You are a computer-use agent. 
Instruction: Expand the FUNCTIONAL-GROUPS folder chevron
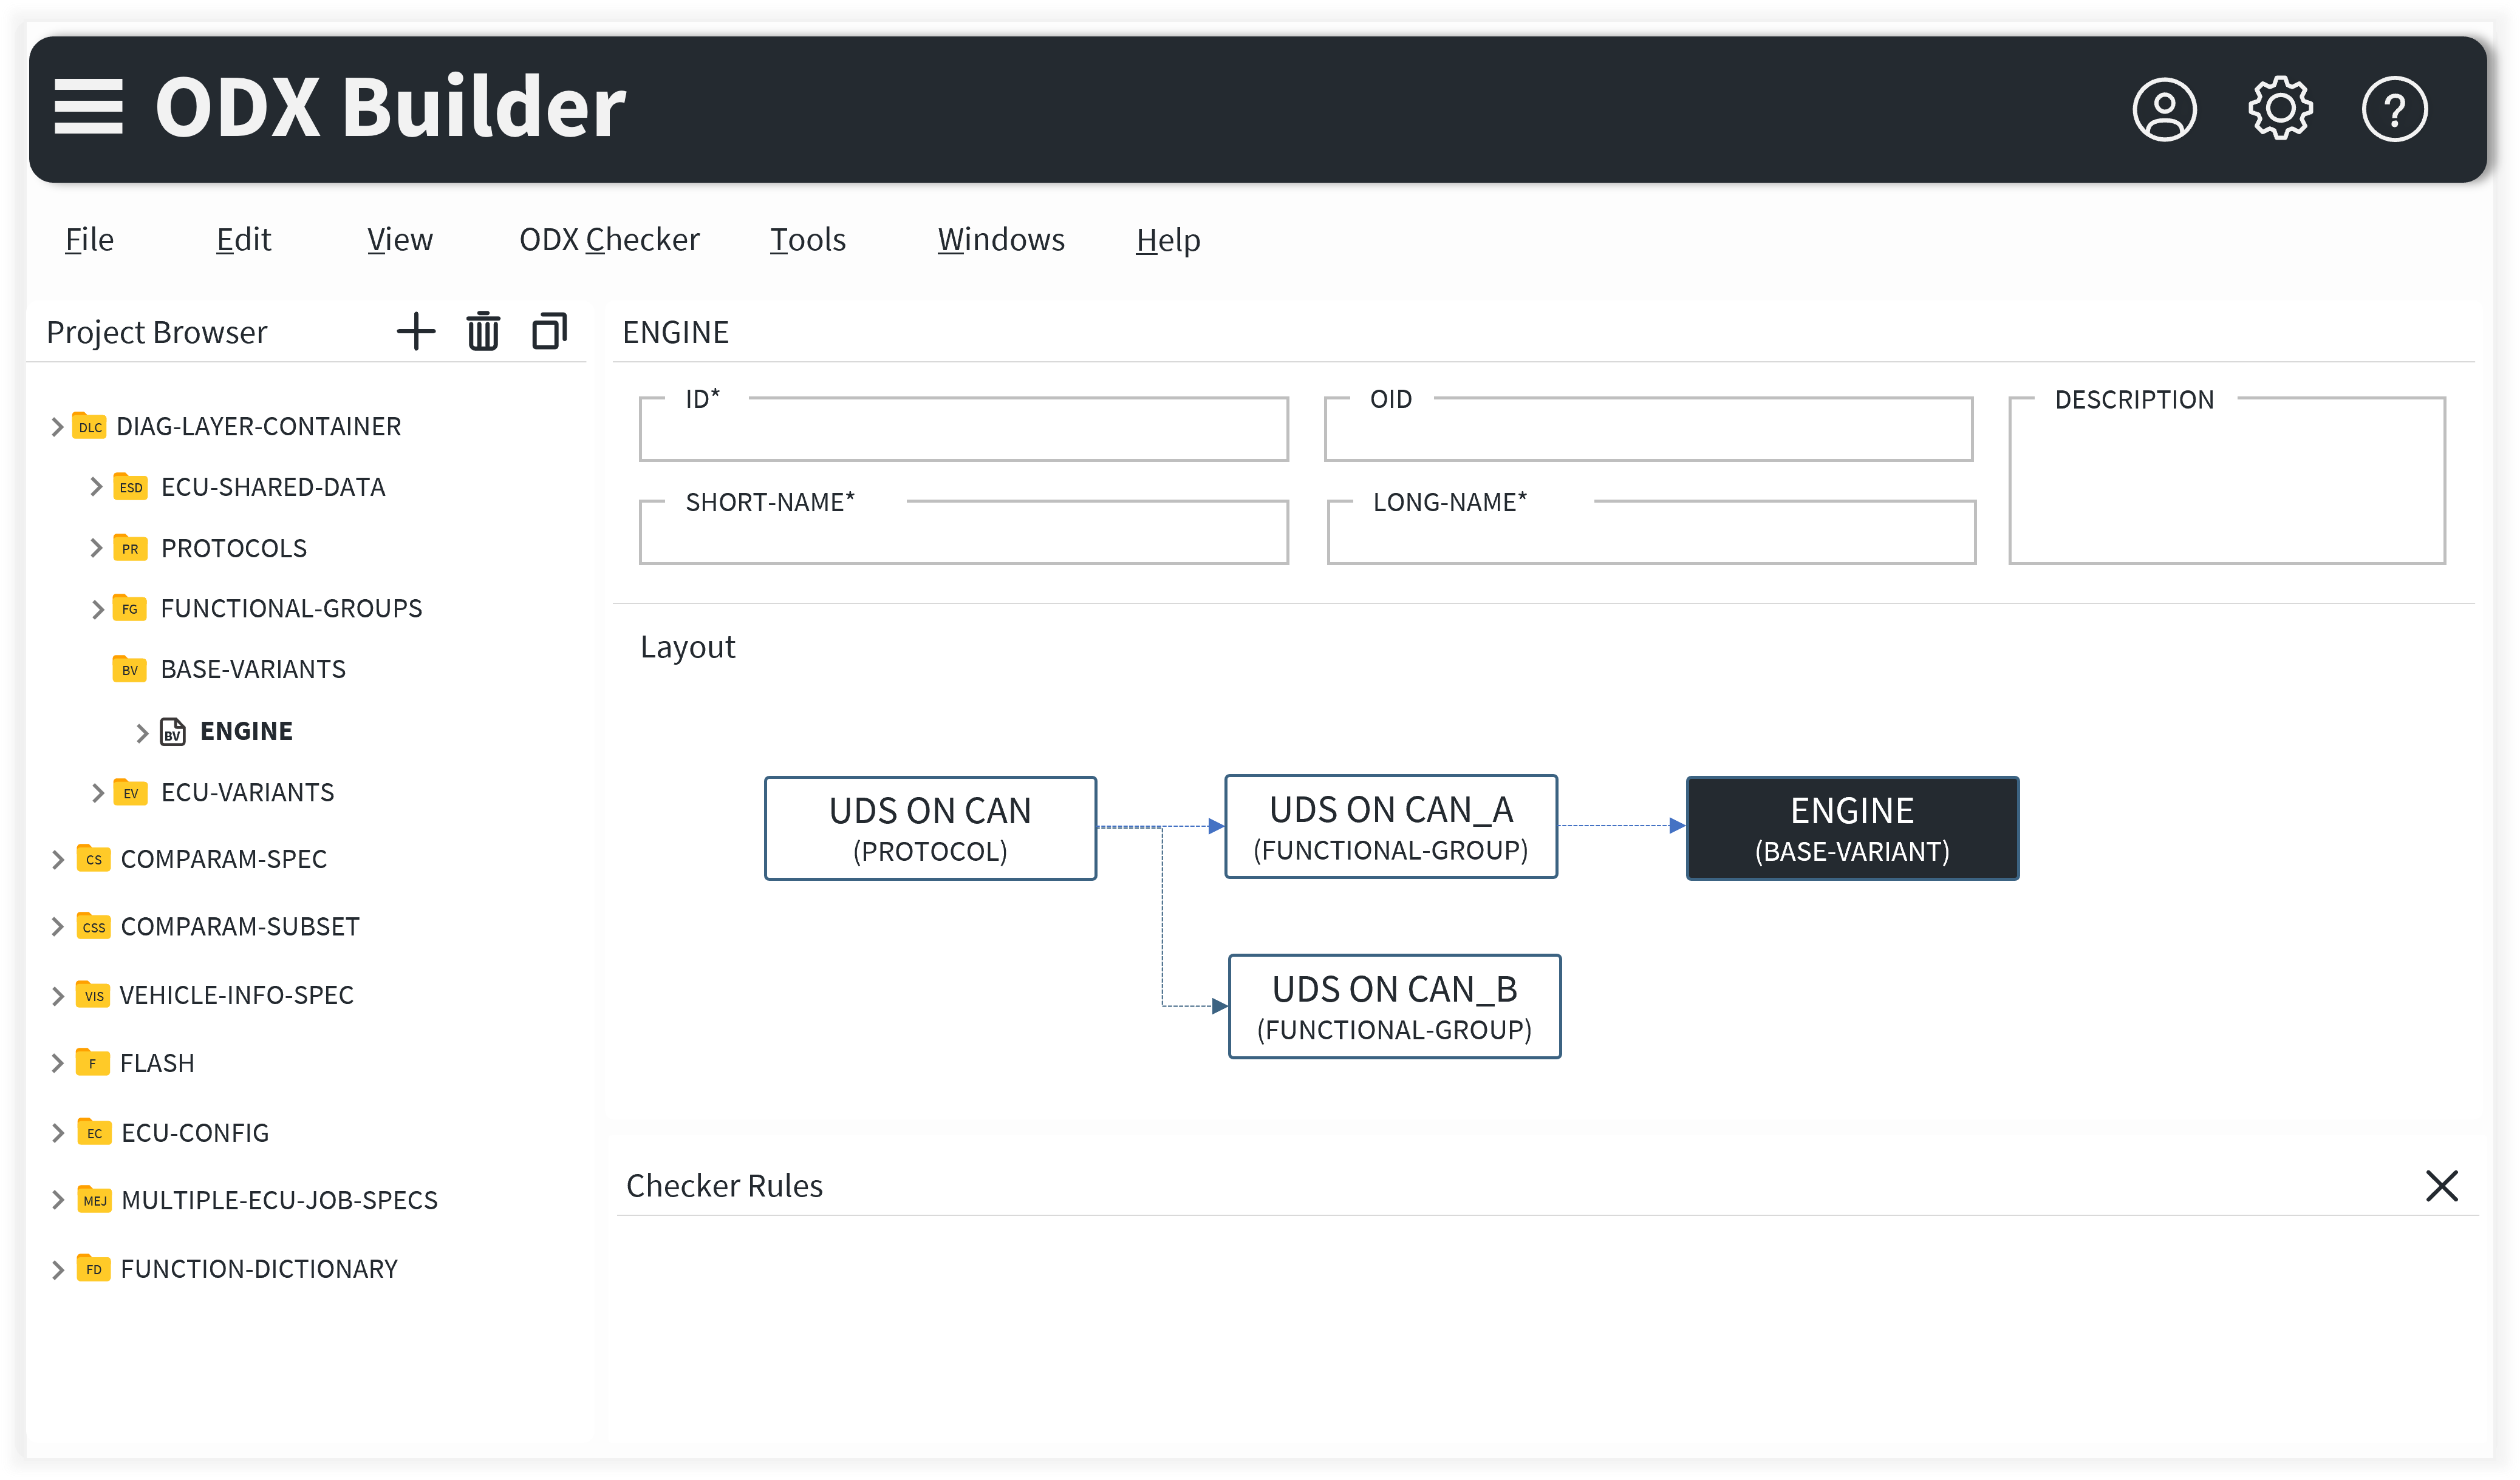click(97, 609)
